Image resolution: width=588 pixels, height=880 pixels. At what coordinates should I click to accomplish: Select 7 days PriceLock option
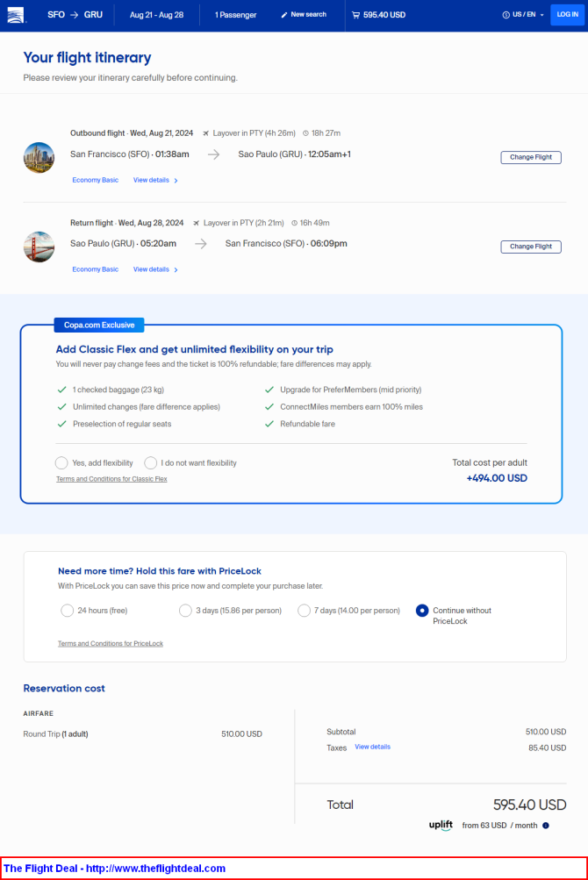[304, 611]
